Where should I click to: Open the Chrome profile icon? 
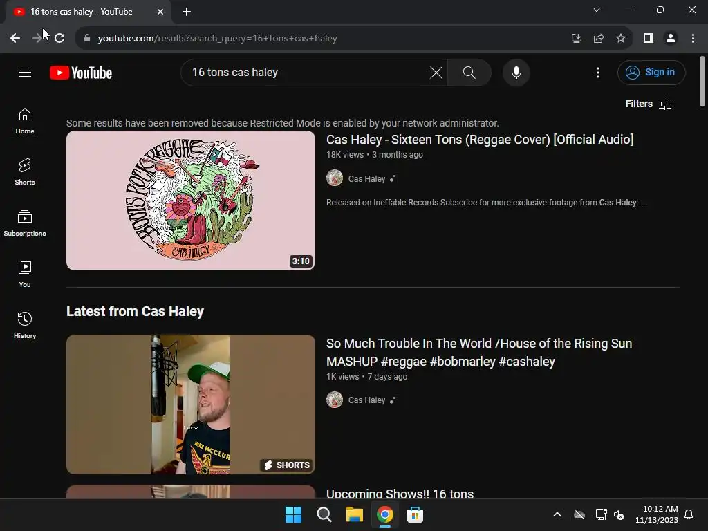click(x=671, y=39)
